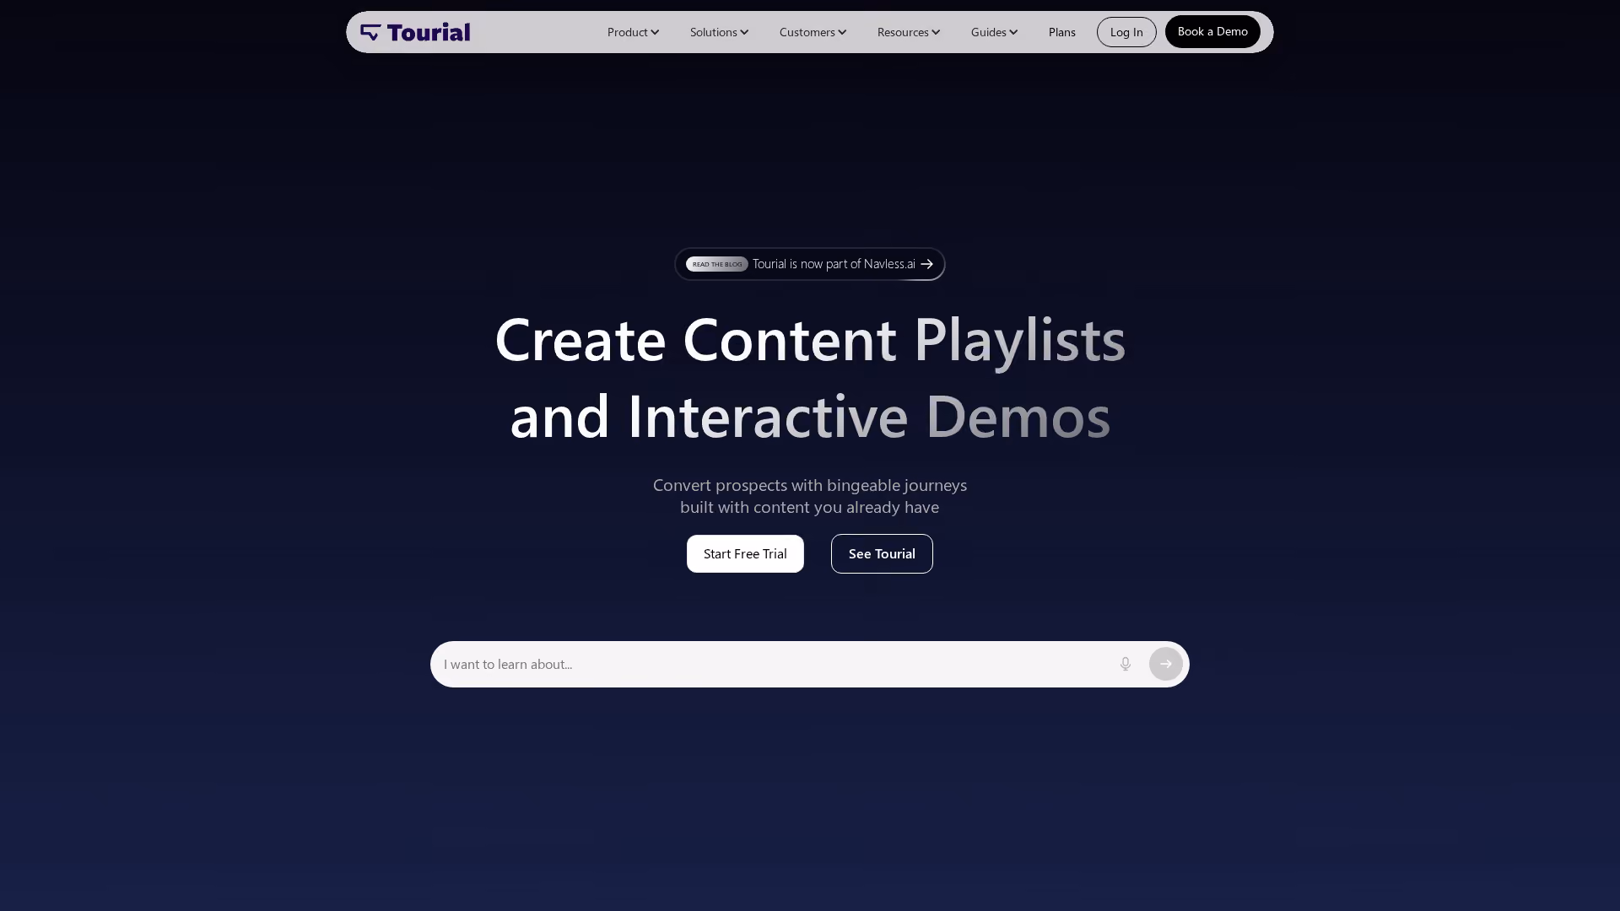Expand the Customers dropdown
Viewport: 1620px width, 911px height.
813,32
